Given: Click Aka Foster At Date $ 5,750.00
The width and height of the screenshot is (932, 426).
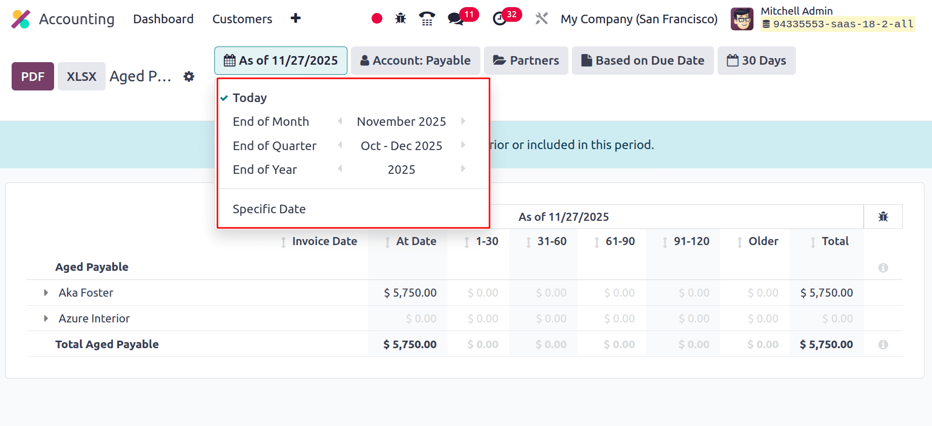Looking at the screenshot, I should click(410, 293).
